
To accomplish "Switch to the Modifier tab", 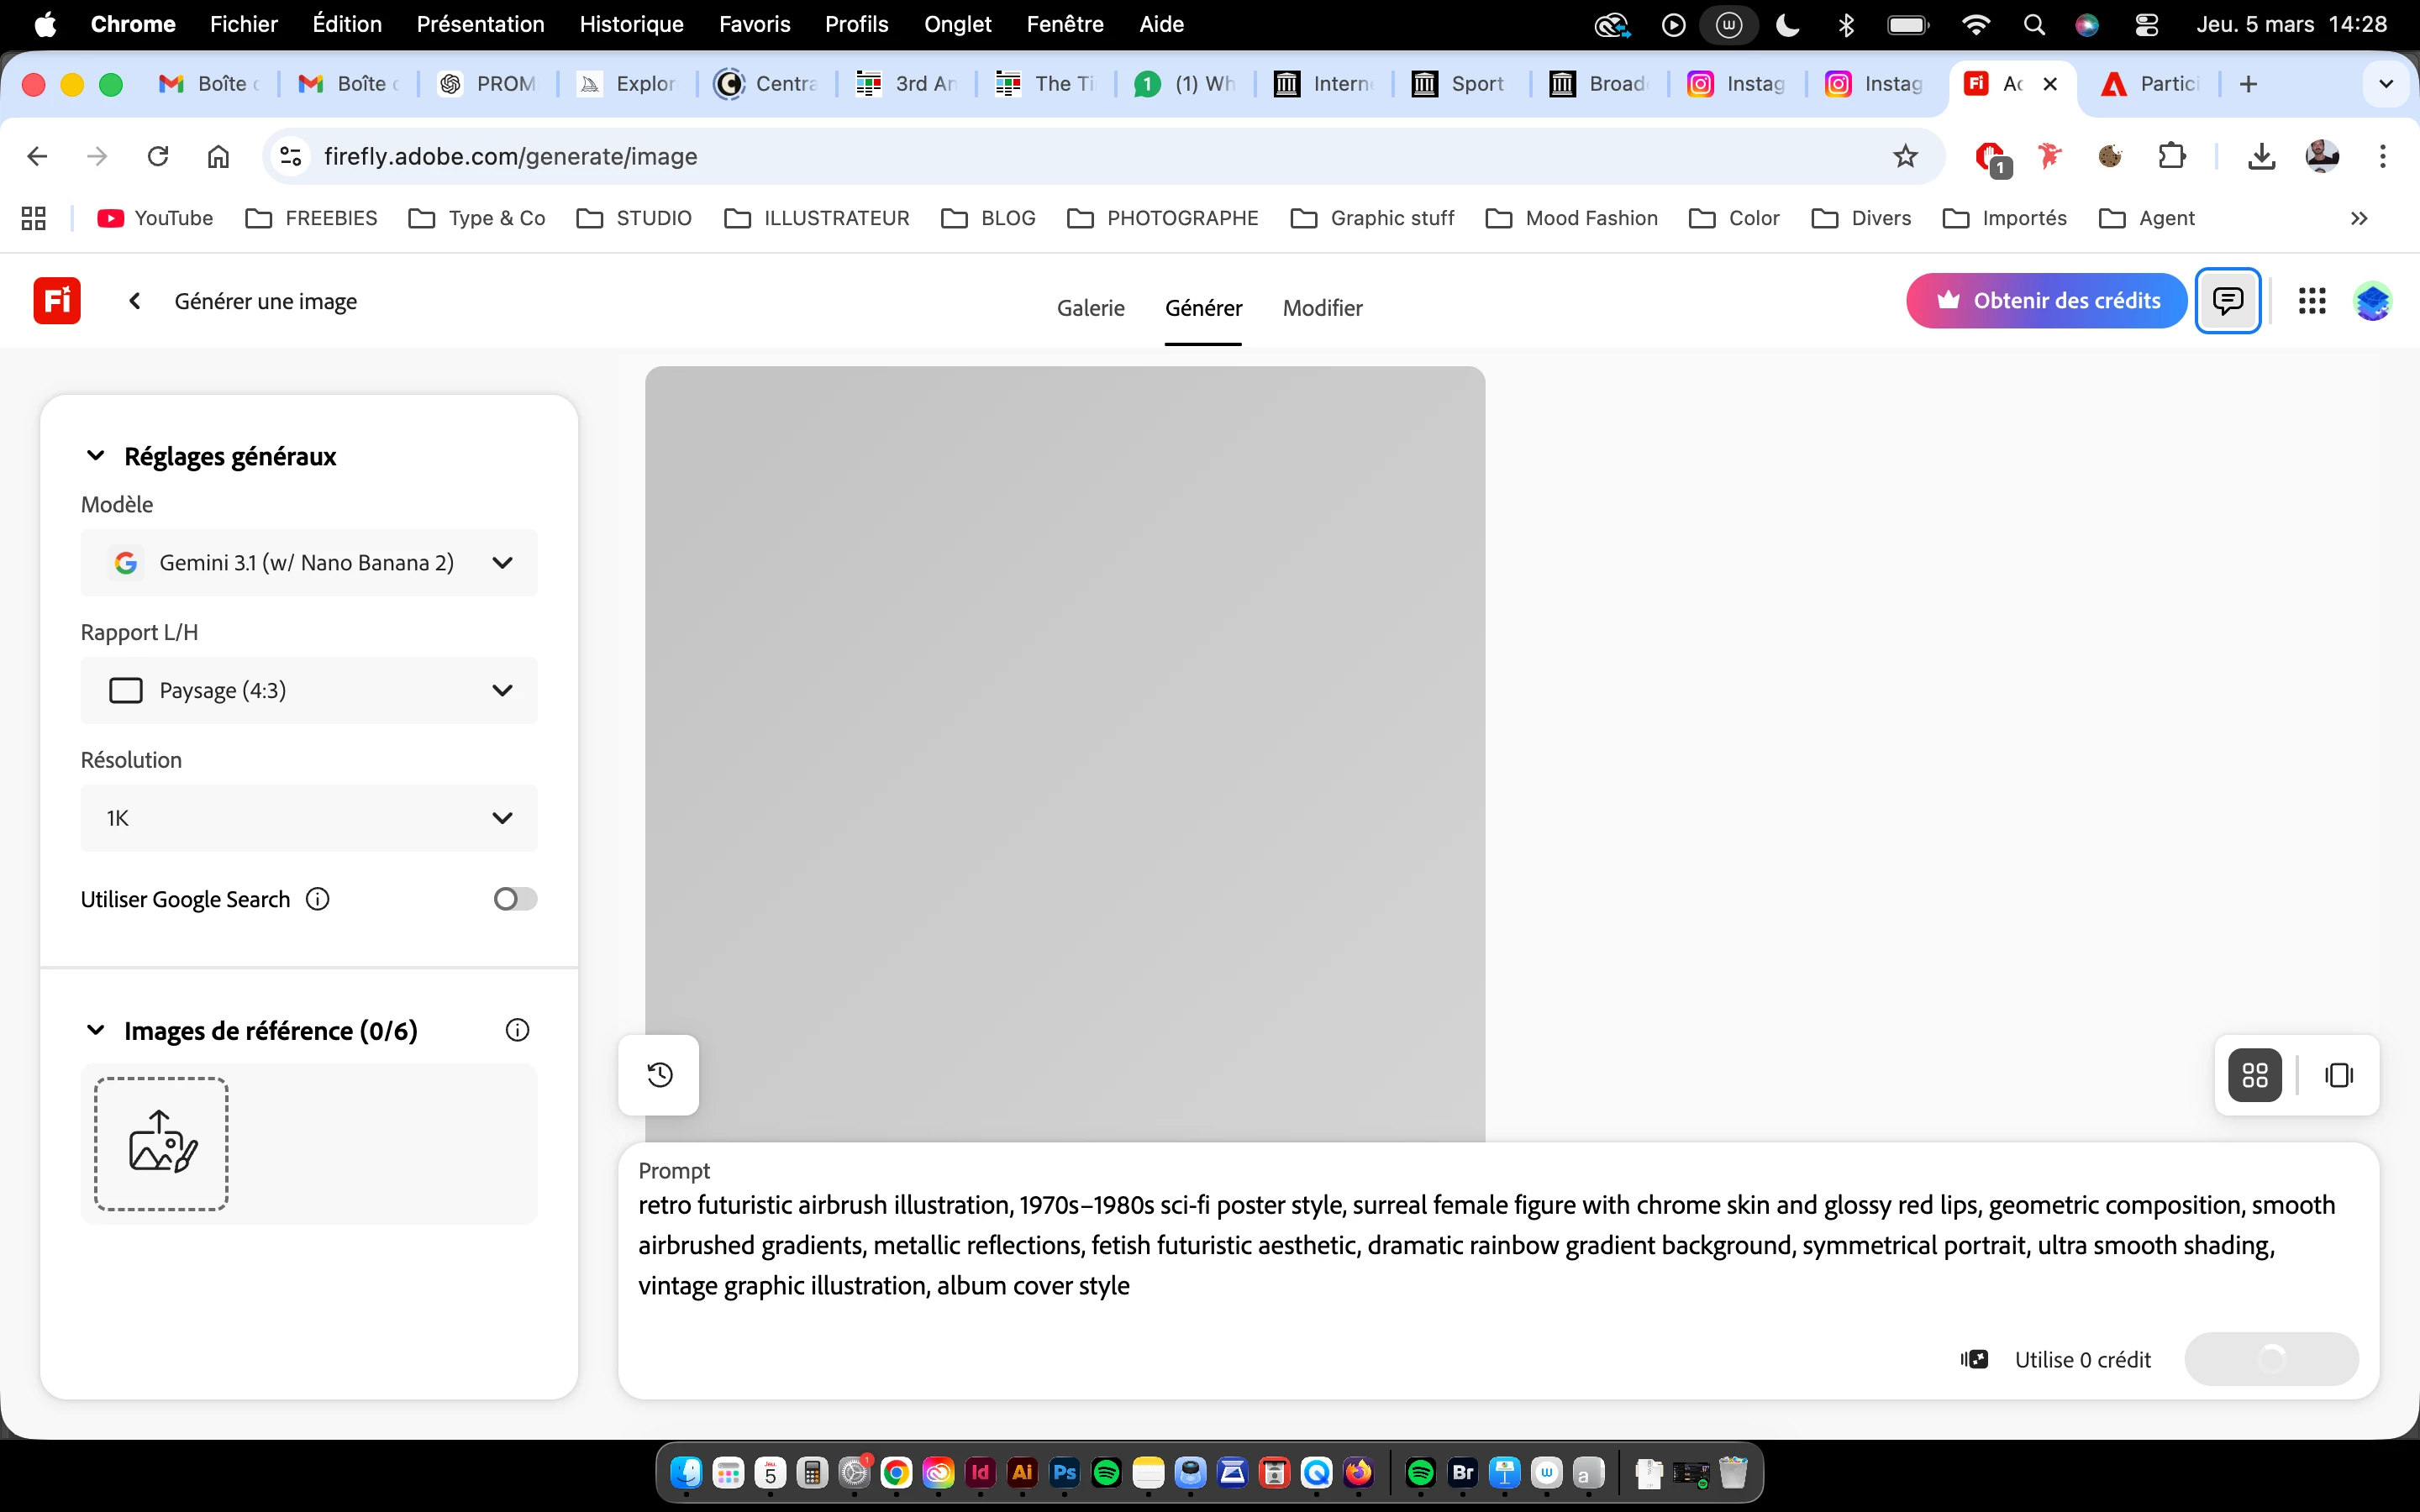I will click(1322, 308).
